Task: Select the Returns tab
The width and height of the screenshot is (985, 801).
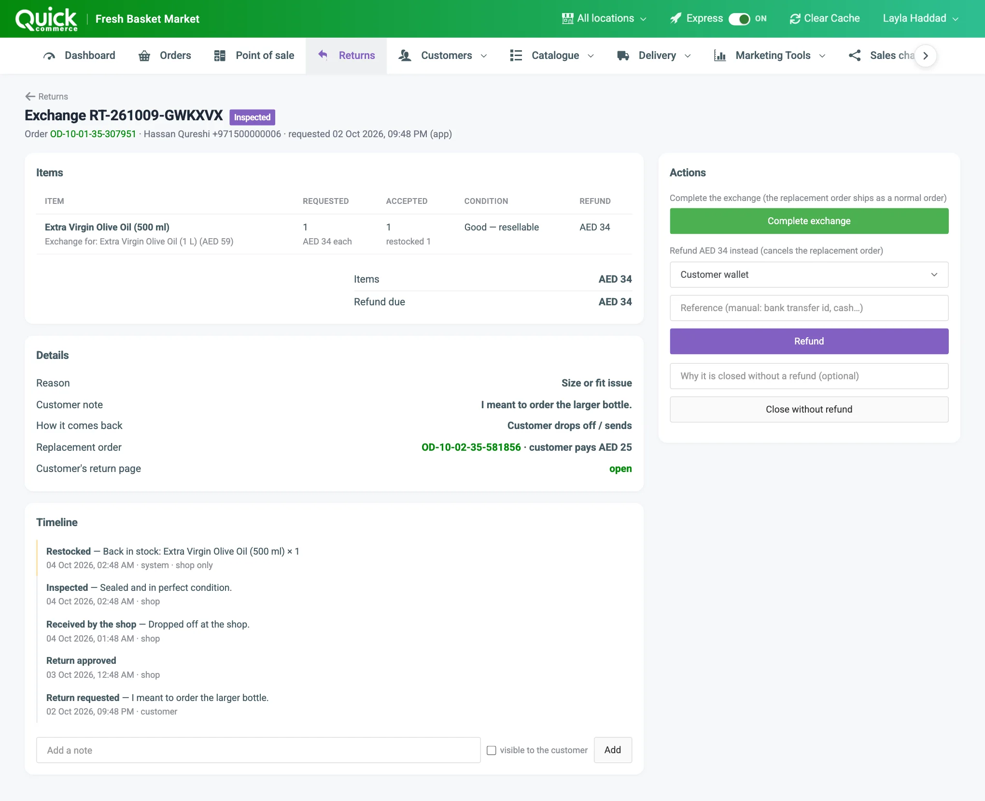Action: click(x=346, y=56)
